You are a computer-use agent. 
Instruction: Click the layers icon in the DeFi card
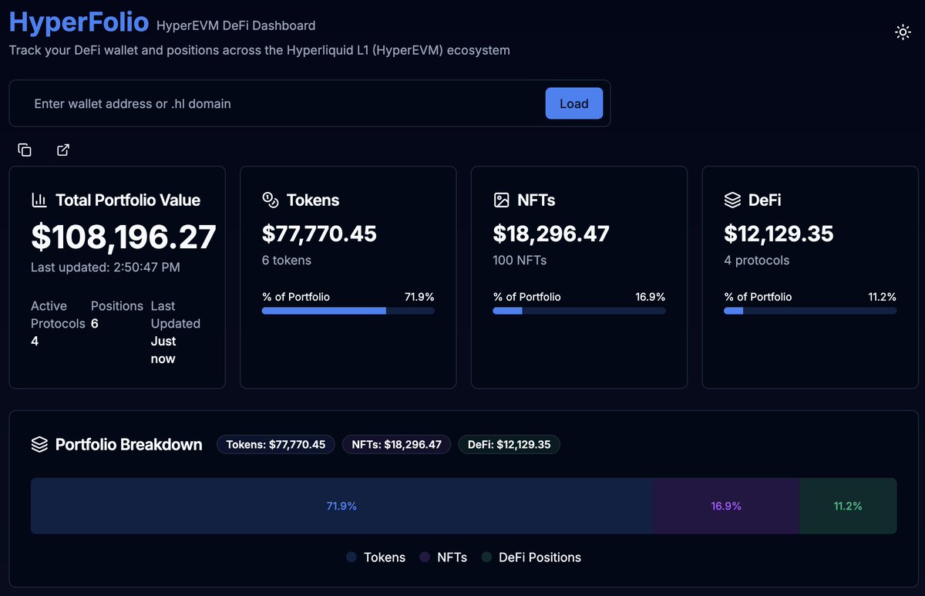732,200
